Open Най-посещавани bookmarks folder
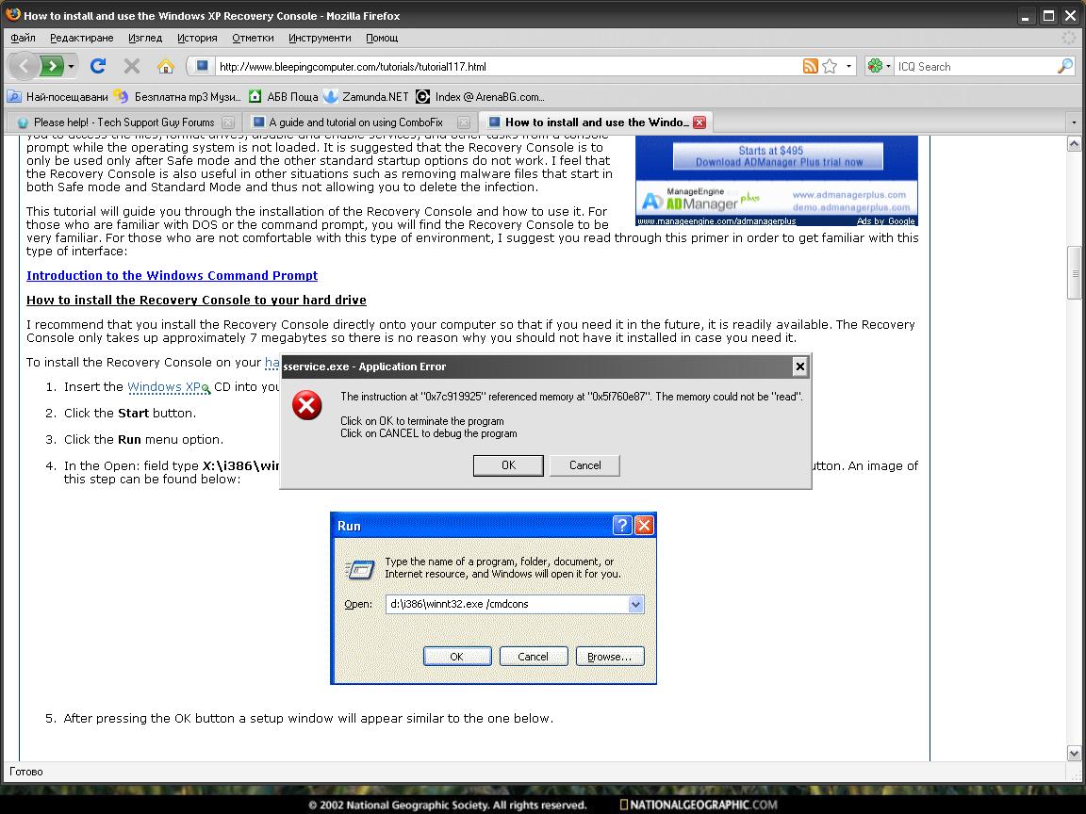Screen dimensions: 1086x814 click(58, 96)
